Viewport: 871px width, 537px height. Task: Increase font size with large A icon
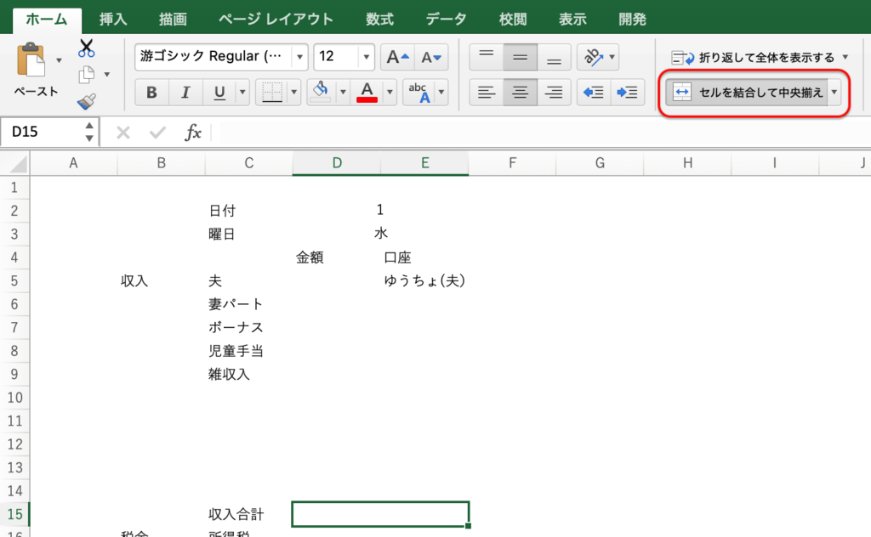[397, 58]
